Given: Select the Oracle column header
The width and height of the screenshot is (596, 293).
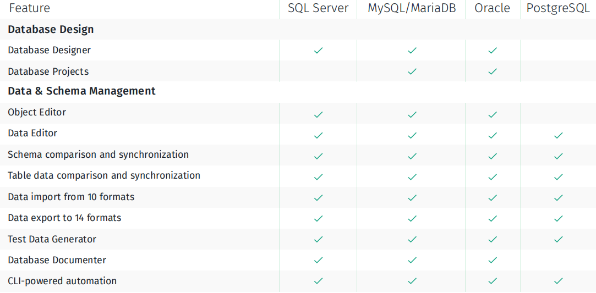Looking at the screenshot, I should [492, 8].
